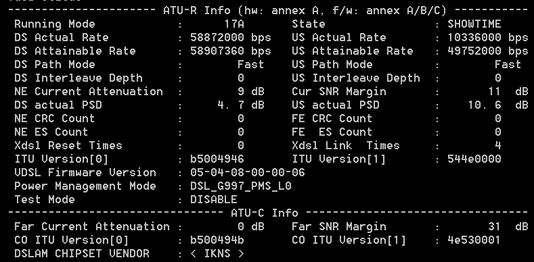Select the SHOWTIME state text
This screenshot has height=262, width=534.
coord(474,24)
